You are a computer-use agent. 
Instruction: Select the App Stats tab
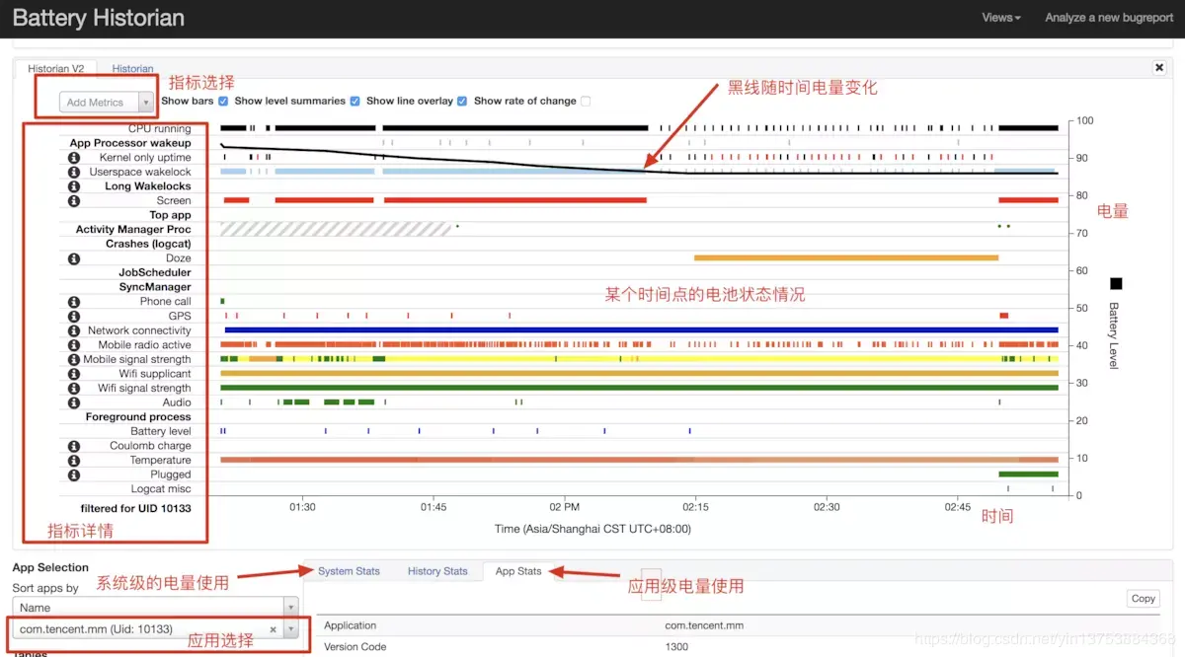(518, 571)
